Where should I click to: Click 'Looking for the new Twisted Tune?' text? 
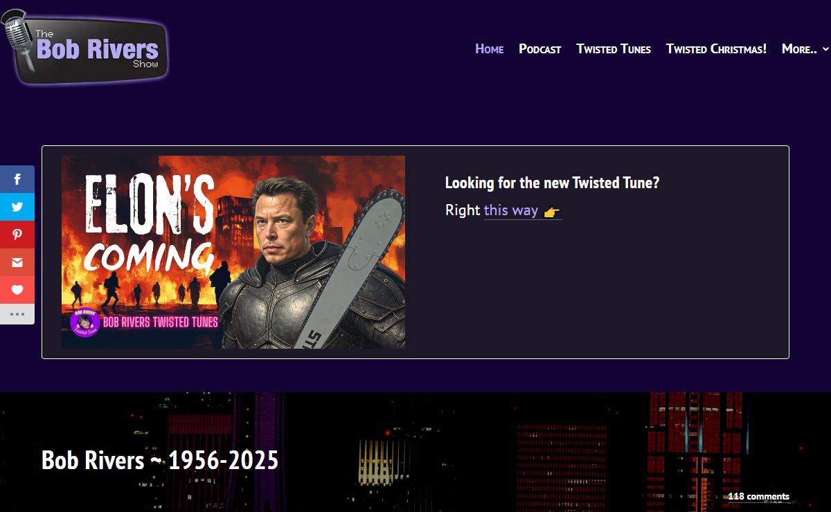tap(552, 183)
